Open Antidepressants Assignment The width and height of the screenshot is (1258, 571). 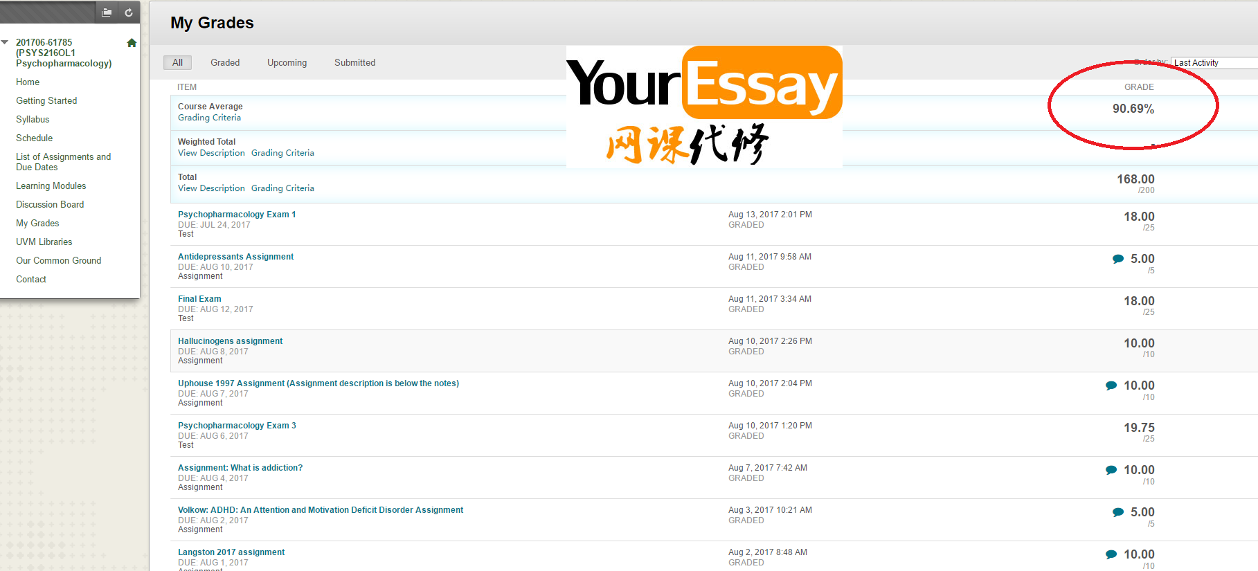coord(235,257)
